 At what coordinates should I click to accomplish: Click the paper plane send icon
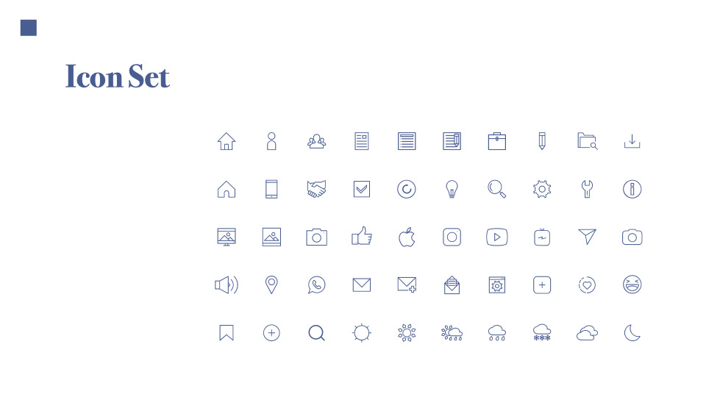(587, 237)
